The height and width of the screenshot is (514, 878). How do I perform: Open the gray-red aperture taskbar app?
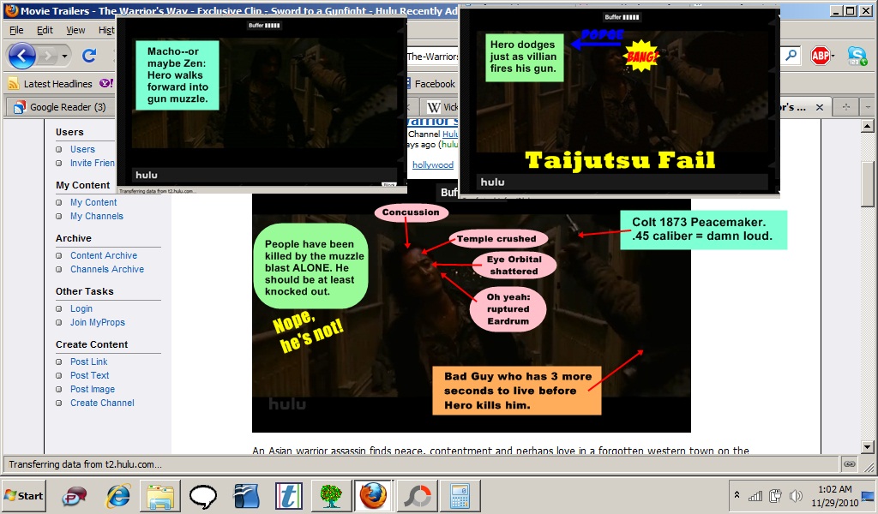coord(418,496)
